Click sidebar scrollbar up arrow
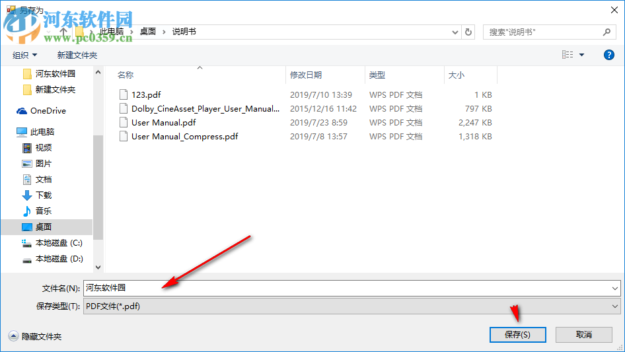 coord(98,72)
